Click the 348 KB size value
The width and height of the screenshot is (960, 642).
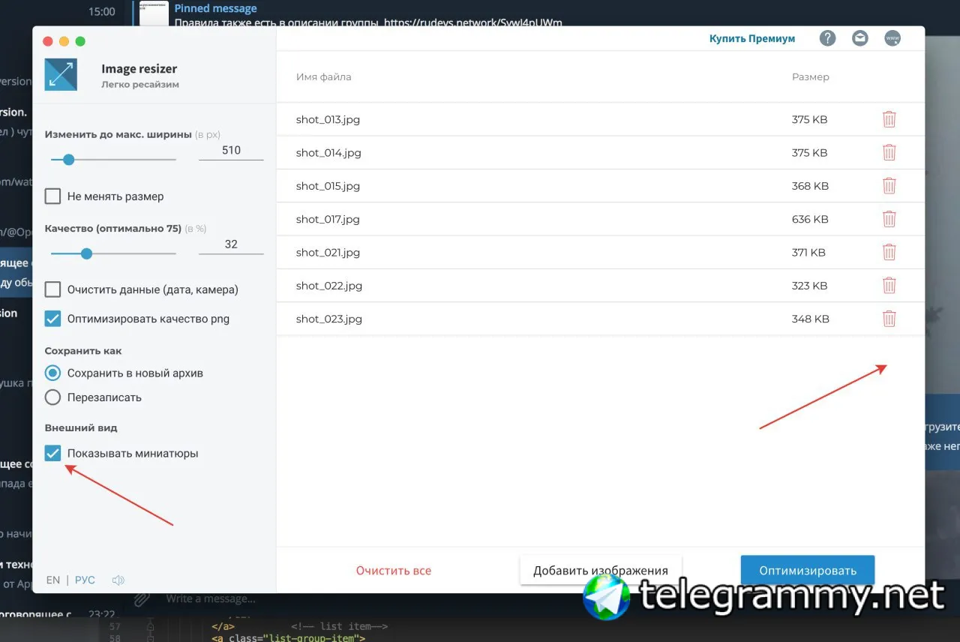(811, 319)
